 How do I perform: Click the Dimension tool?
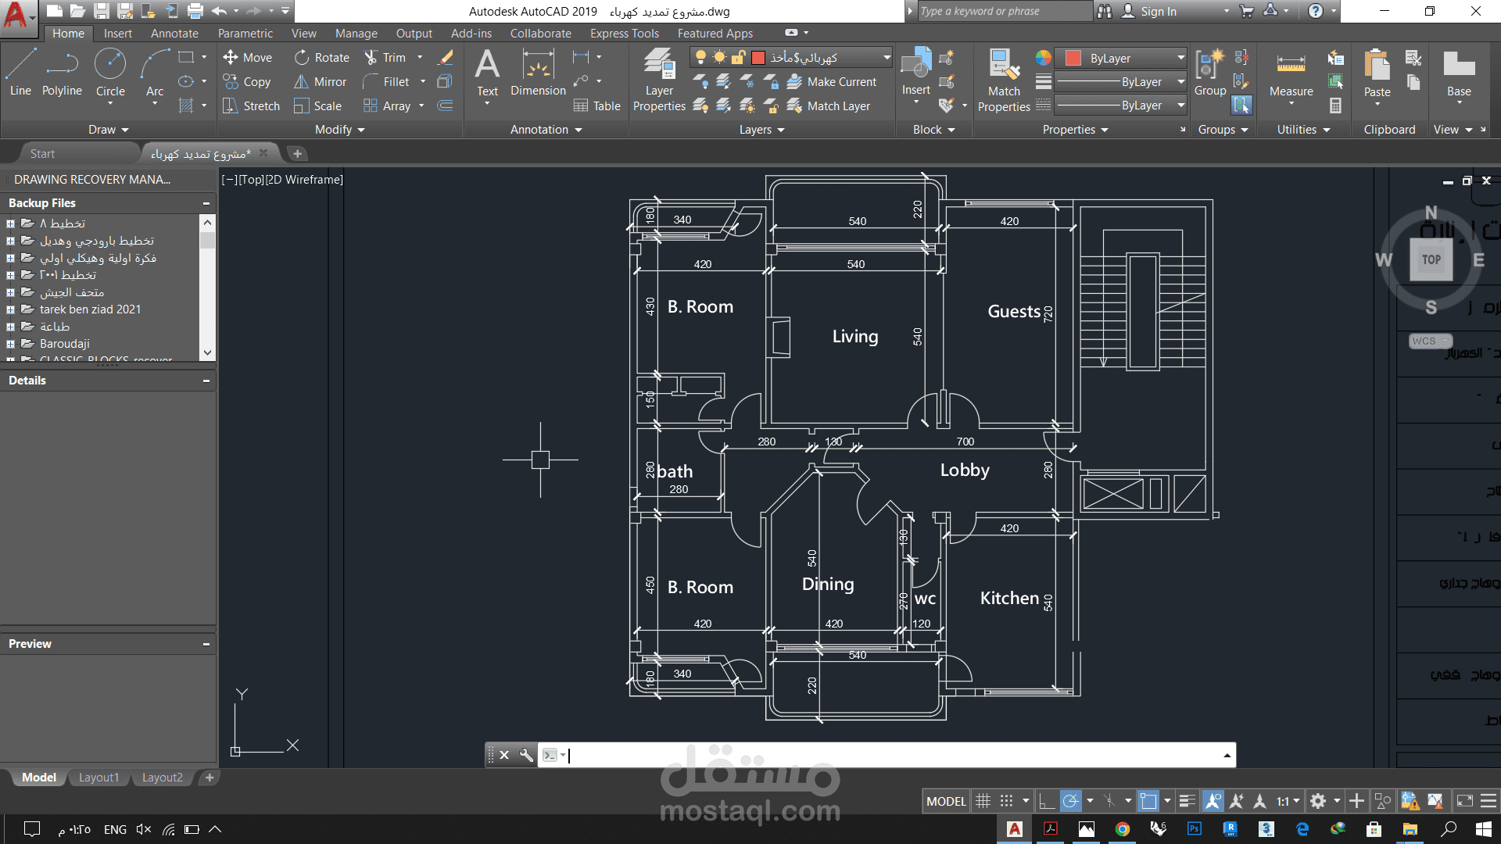[538, 72]
